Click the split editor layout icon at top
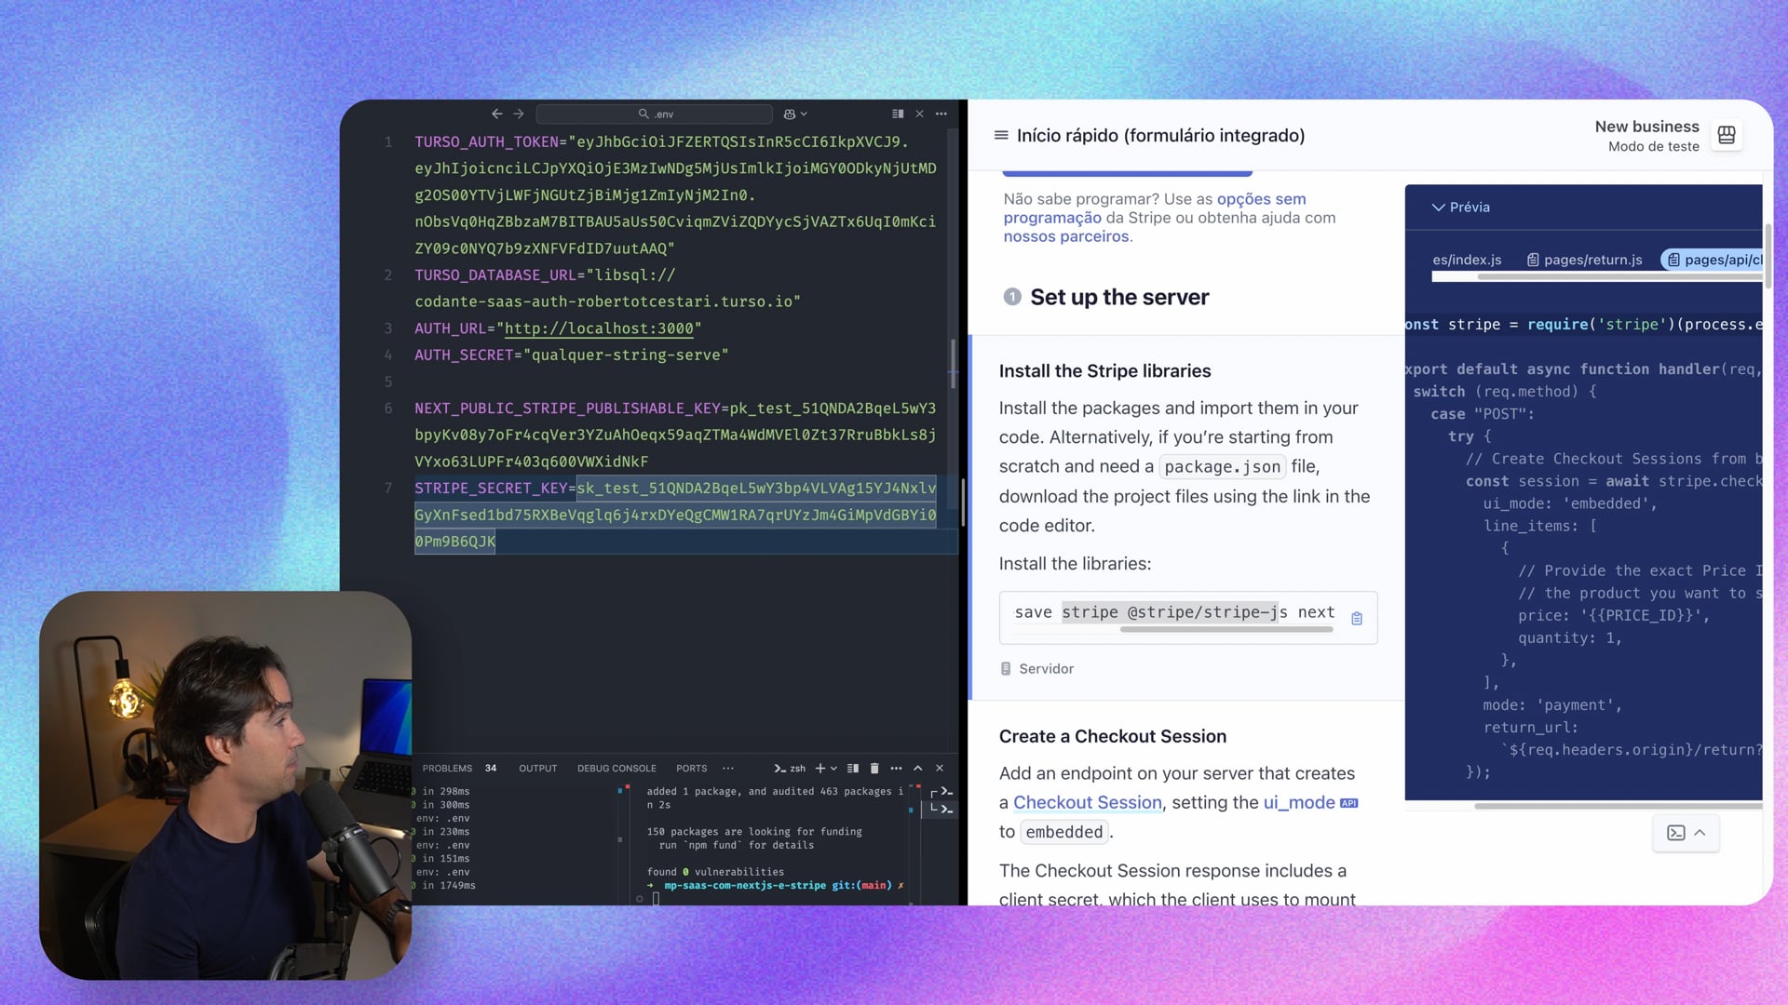This screenshot has width=1788, height=1005. tap(898, 114)
